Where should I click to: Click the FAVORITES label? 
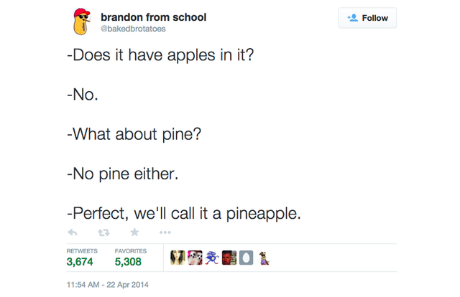131,251
